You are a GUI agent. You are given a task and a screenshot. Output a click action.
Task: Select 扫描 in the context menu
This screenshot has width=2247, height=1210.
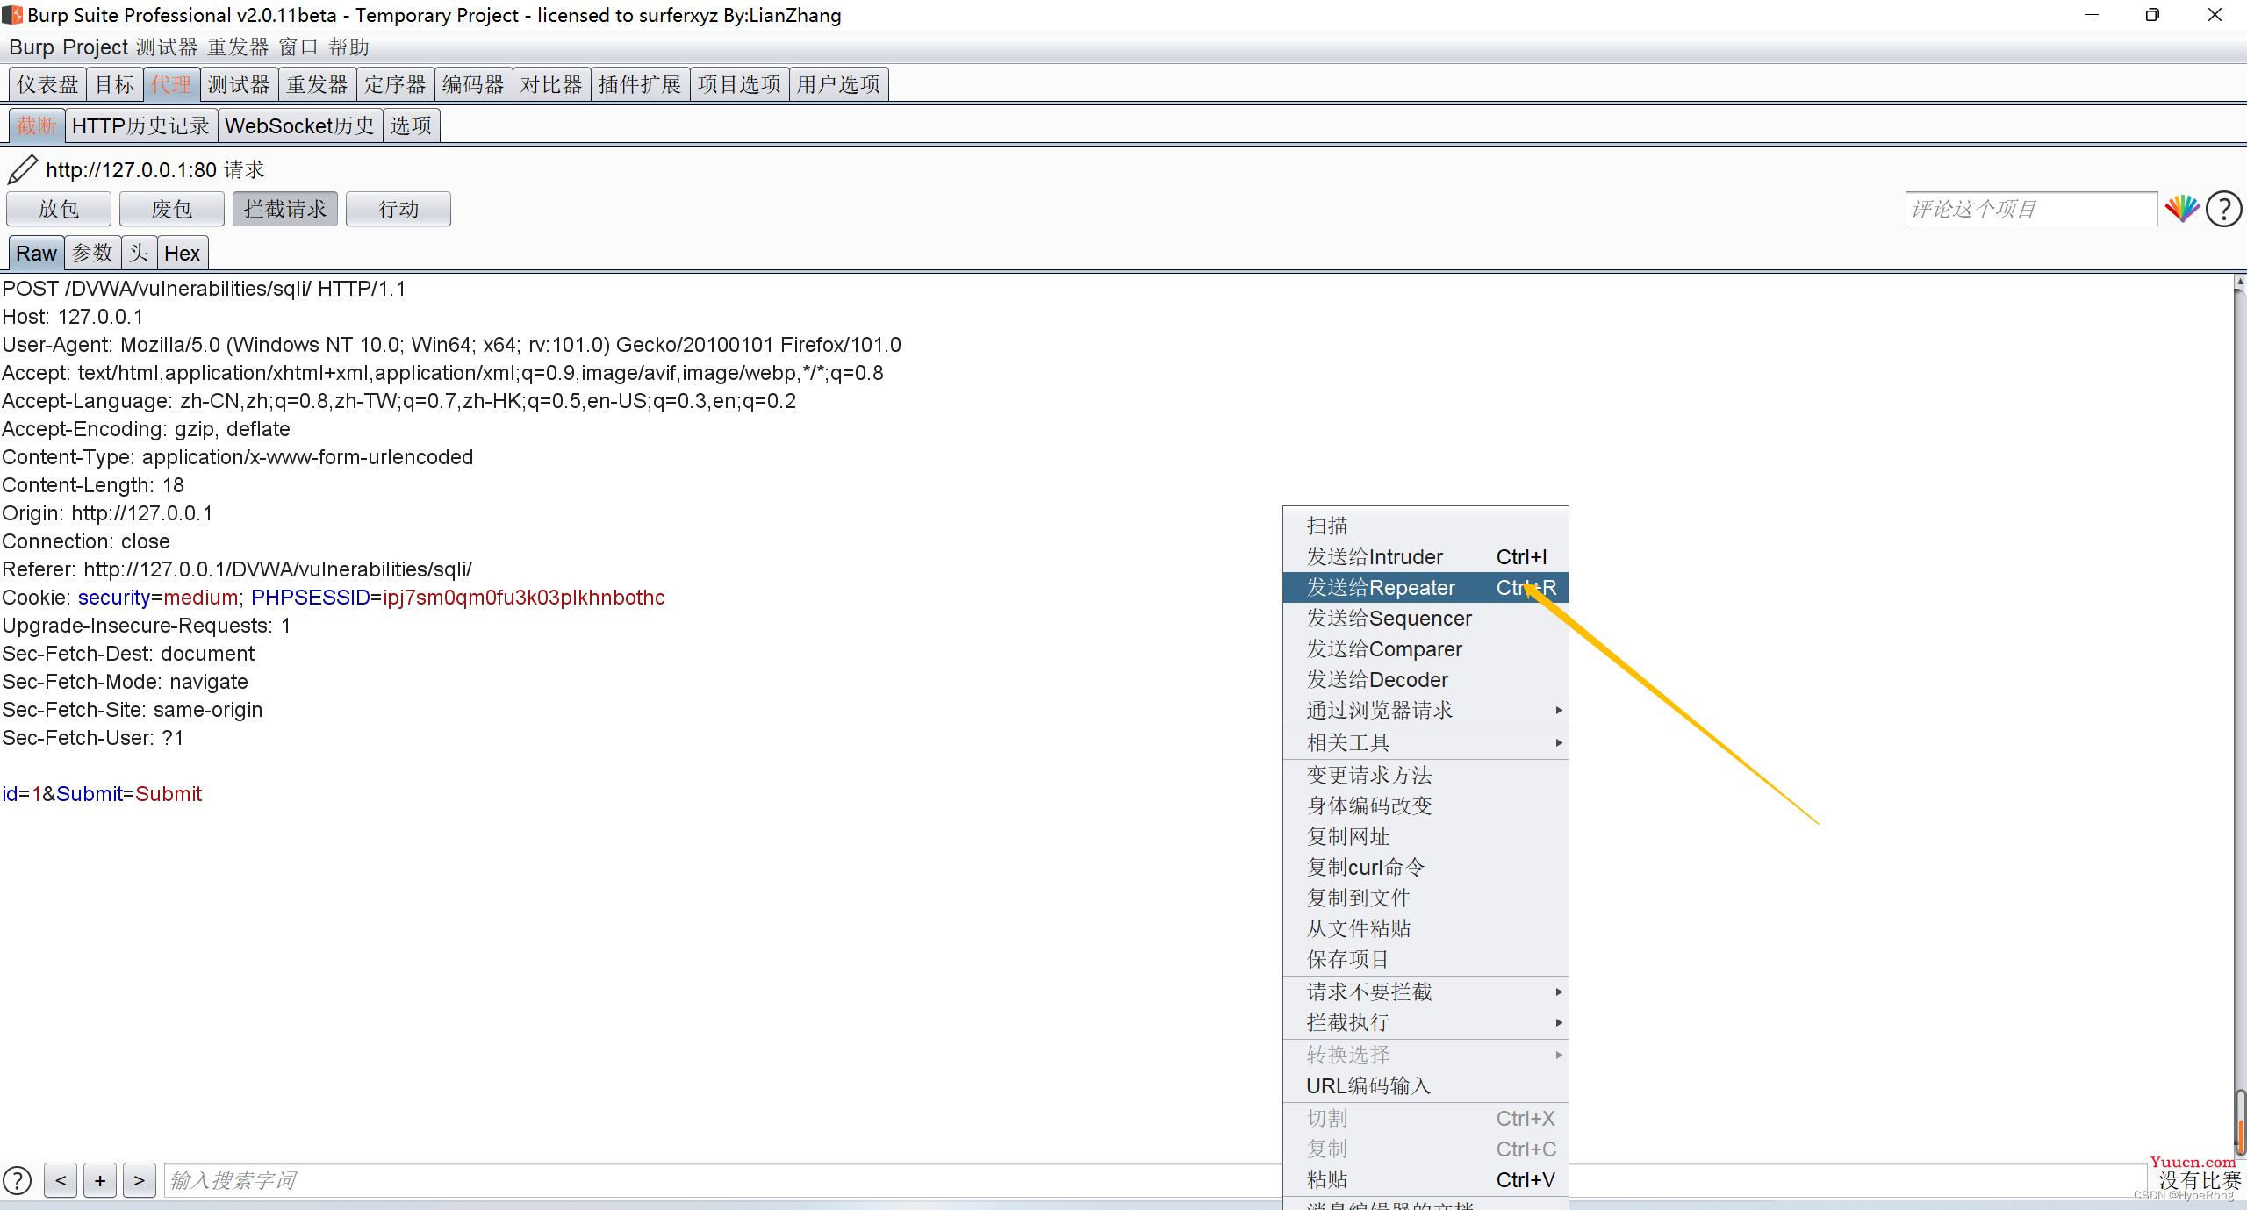tap(1425, 526)
